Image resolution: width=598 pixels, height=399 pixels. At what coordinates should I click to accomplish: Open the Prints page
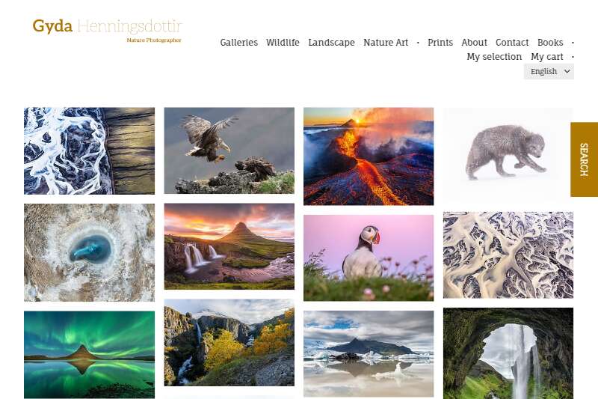(x=440, y=43)
